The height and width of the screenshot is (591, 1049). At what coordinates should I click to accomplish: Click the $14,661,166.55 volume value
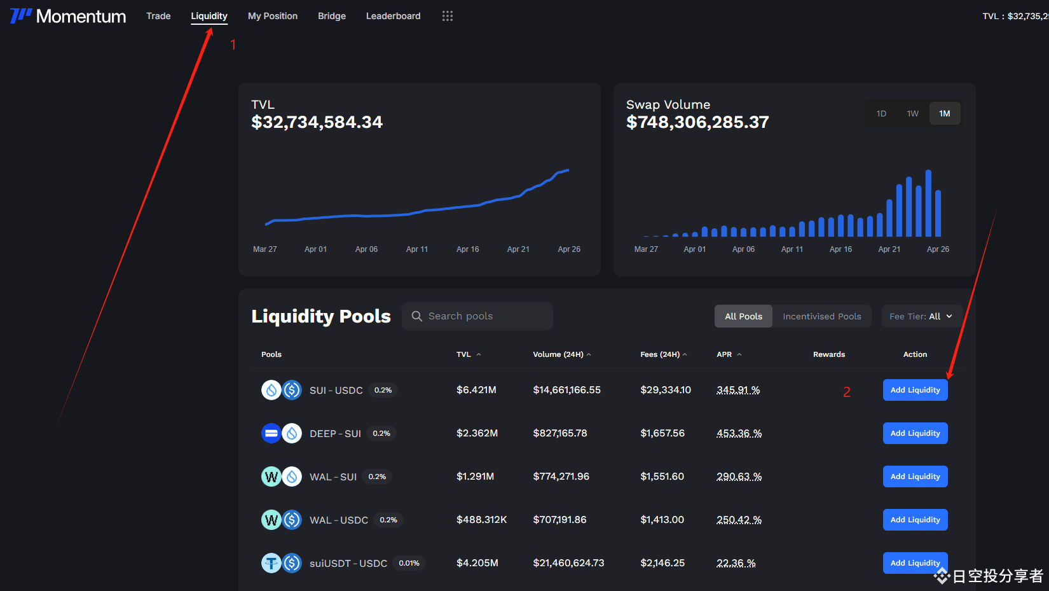566,390
